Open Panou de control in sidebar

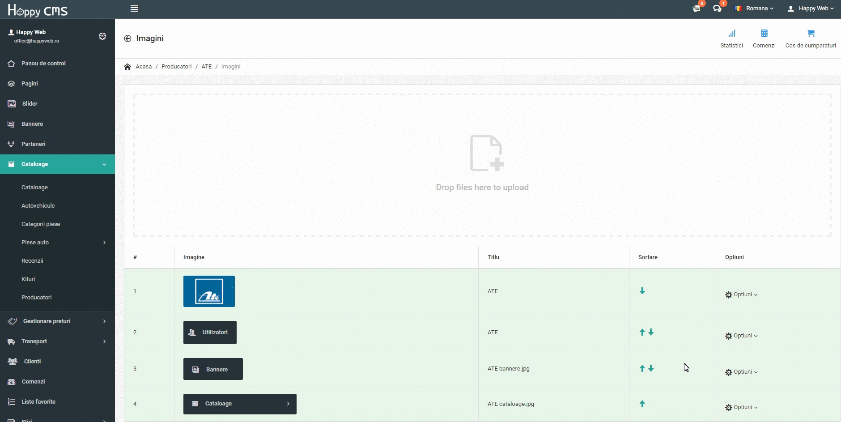(x=57, y=64)
